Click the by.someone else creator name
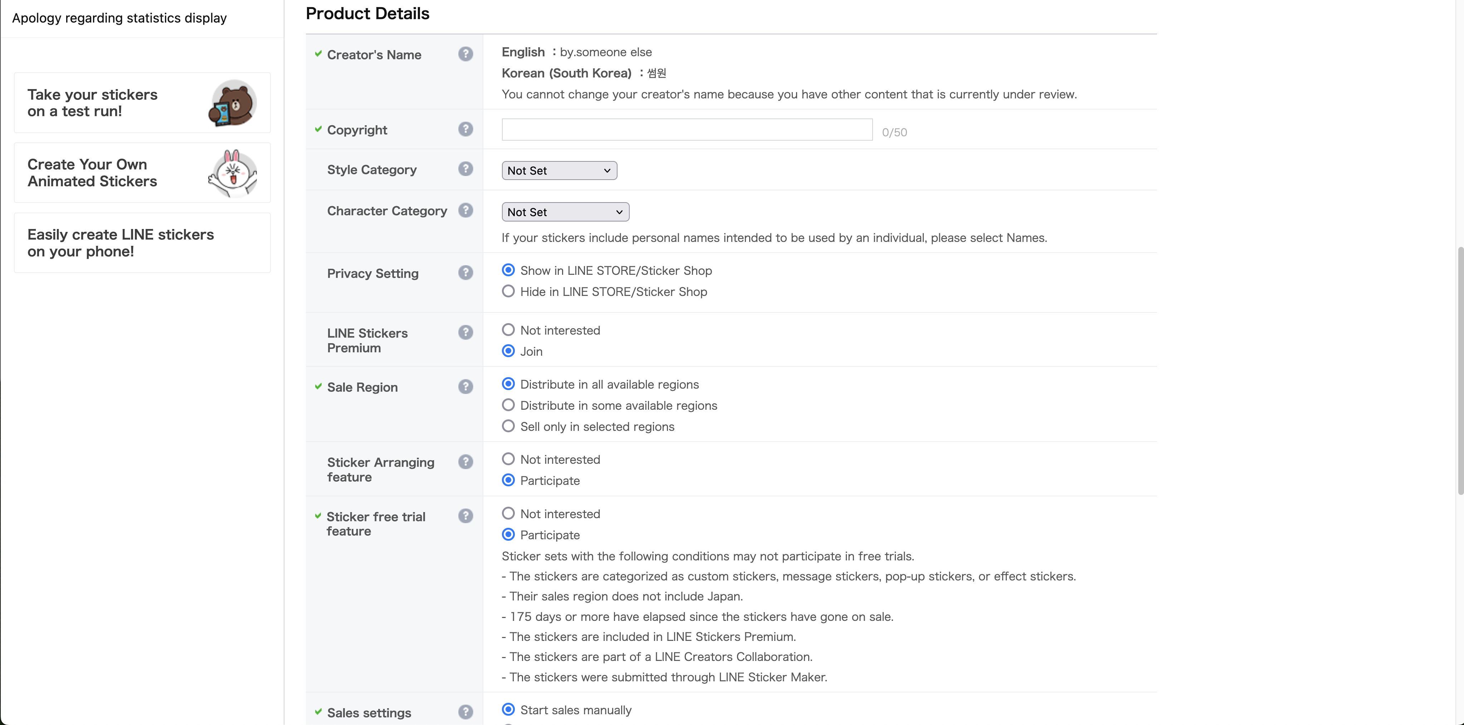The height and width of the screenshot is (725, 1464). 605,52
